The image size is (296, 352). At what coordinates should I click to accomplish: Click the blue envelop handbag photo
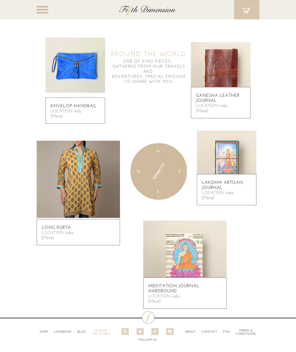(x=75, y=65)
